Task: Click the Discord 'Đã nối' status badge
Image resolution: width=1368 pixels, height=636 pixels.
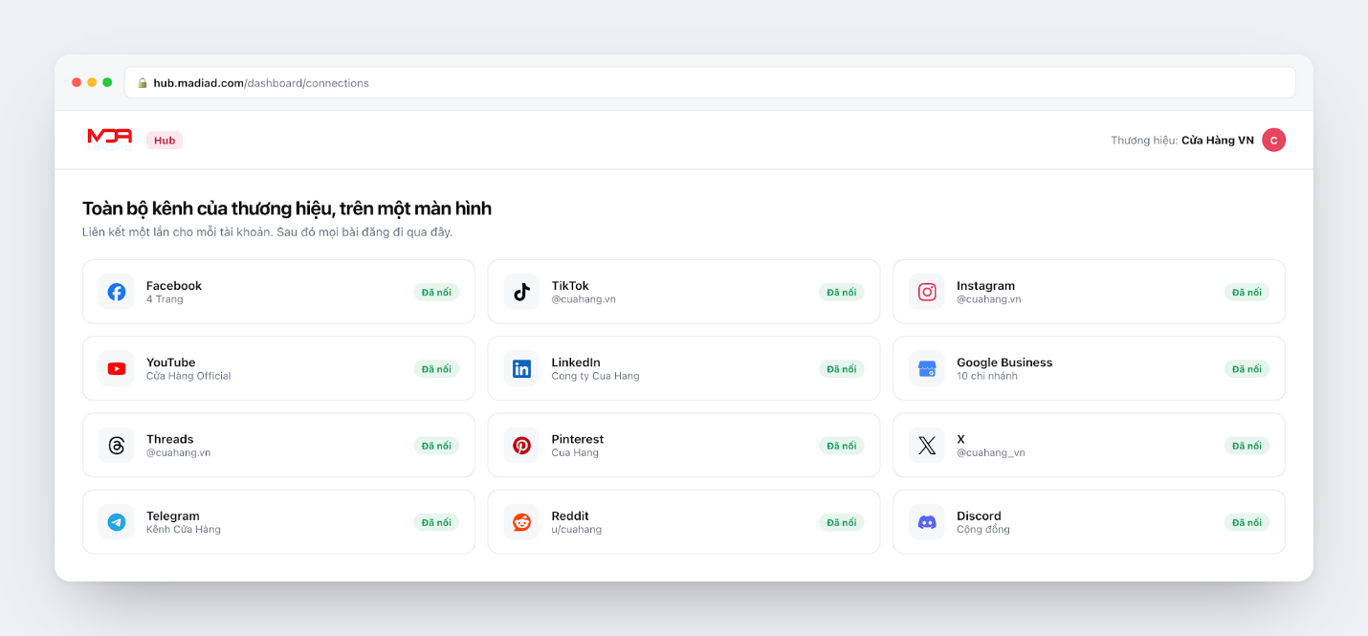Action: [1247, 522]
